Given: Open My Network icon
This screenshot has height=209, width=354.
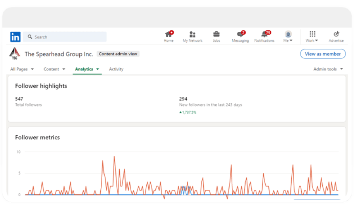Looking at the screenshot, I should pyautogui.click(x=192, y=35).
